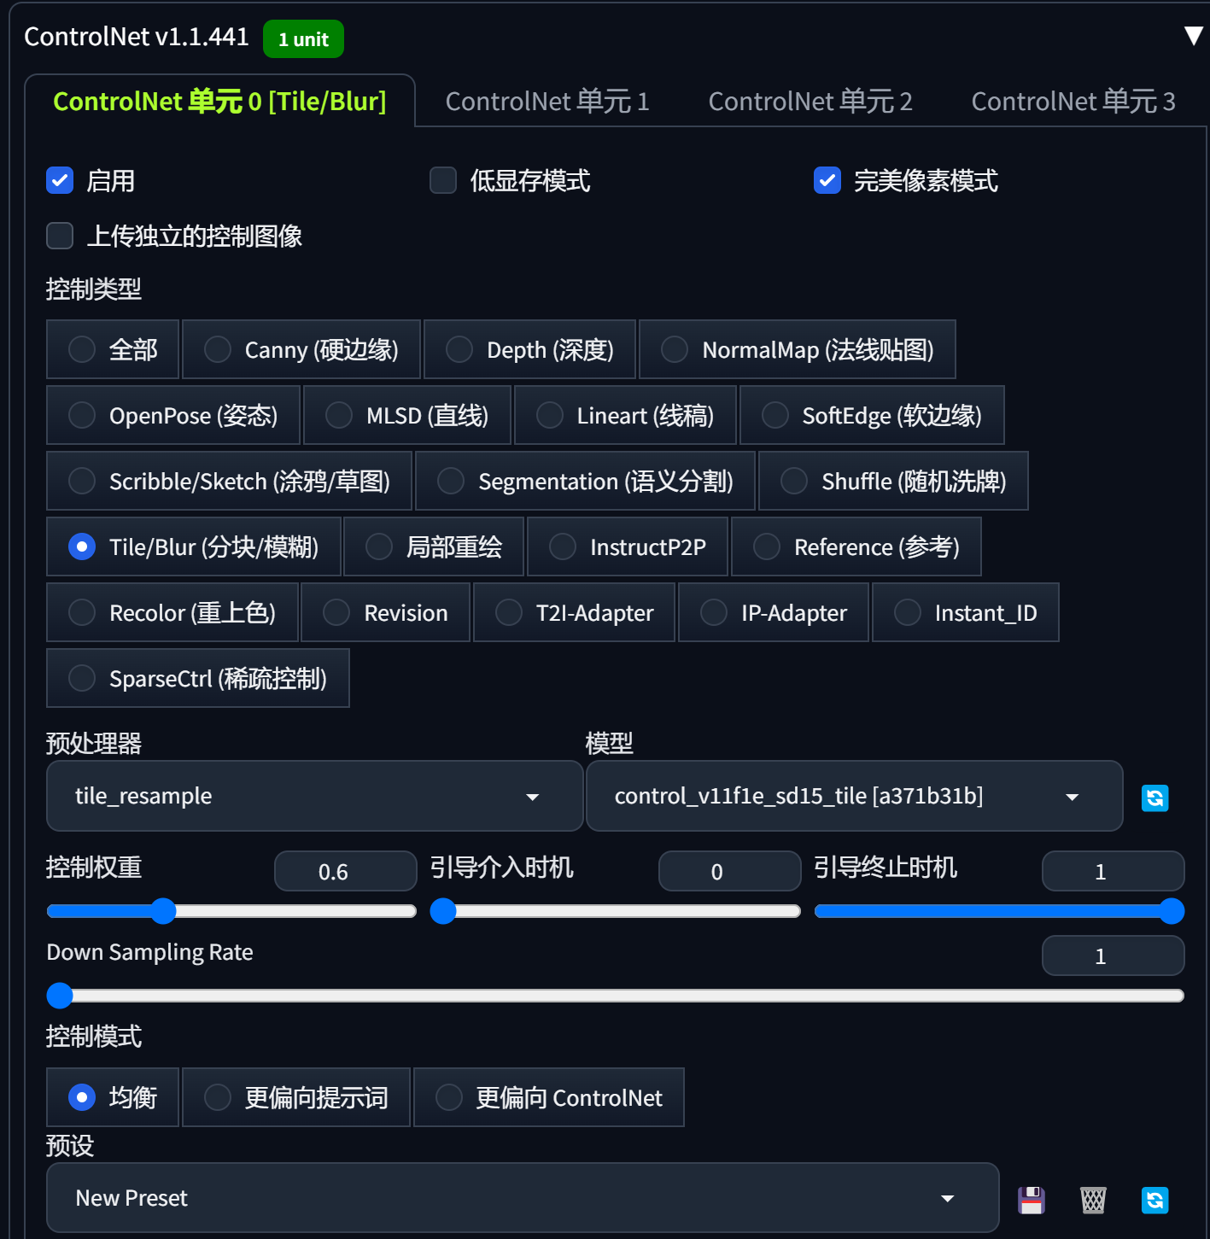Pick Recolor (重上色) control type
Screen dimensions: 1210x1239
[x=172, y=612]
